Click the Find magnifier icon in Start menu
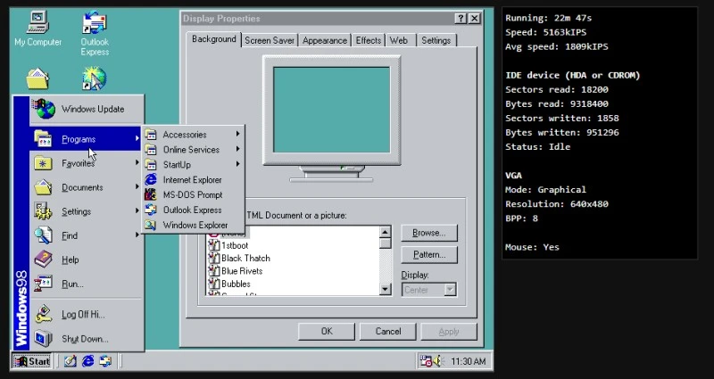The image size is (714, 379). point(43,235)
